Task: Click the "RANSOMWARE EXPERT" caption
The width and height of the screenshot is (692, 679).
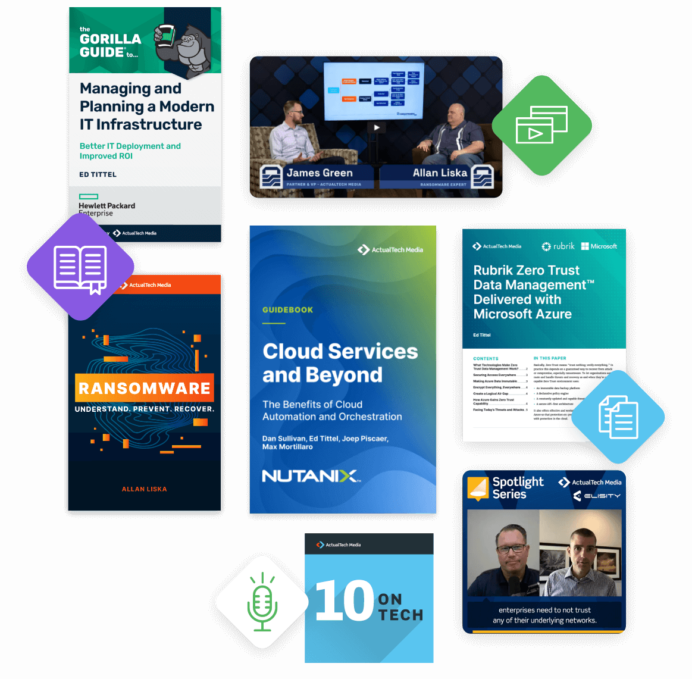Action: pyautogui.click(x=443, y=184)
